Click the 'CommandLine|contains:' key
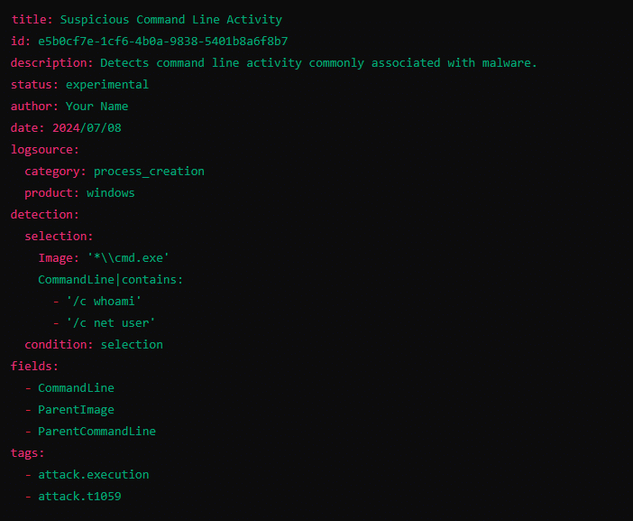The height and width of the screenshot is (521, 633). point(110,280)
